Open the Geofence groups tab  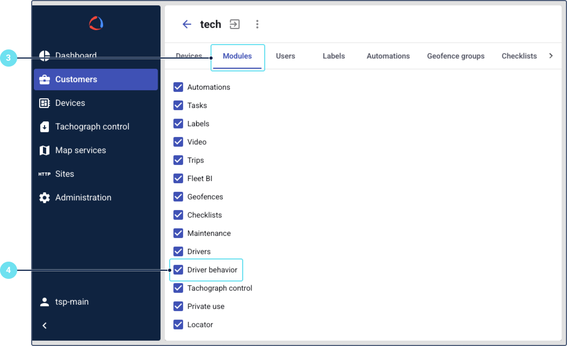455,56
